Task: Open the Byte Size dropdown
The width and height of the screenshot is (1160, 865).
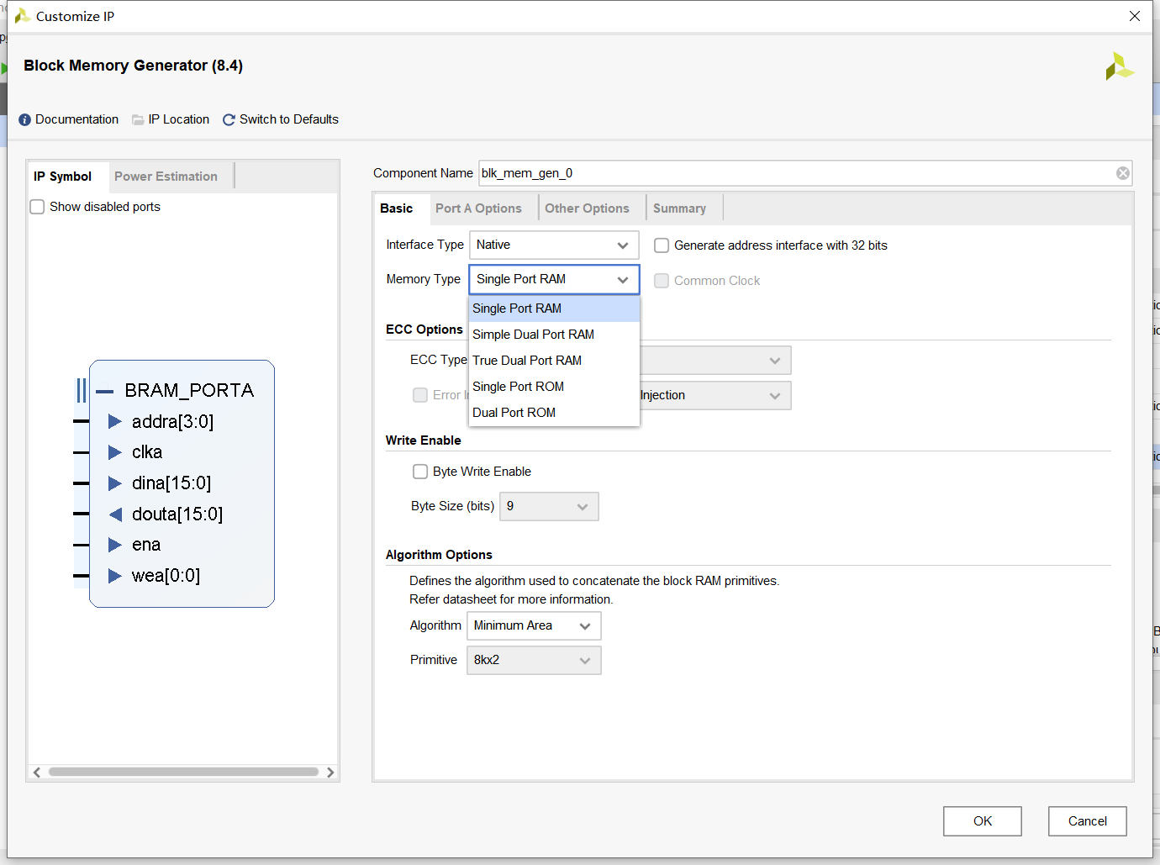Action: point(549,507)
